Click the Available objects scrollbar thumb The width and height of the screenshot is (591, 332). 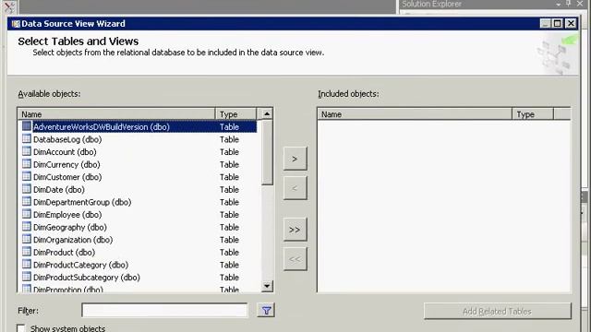coord(267,152)
